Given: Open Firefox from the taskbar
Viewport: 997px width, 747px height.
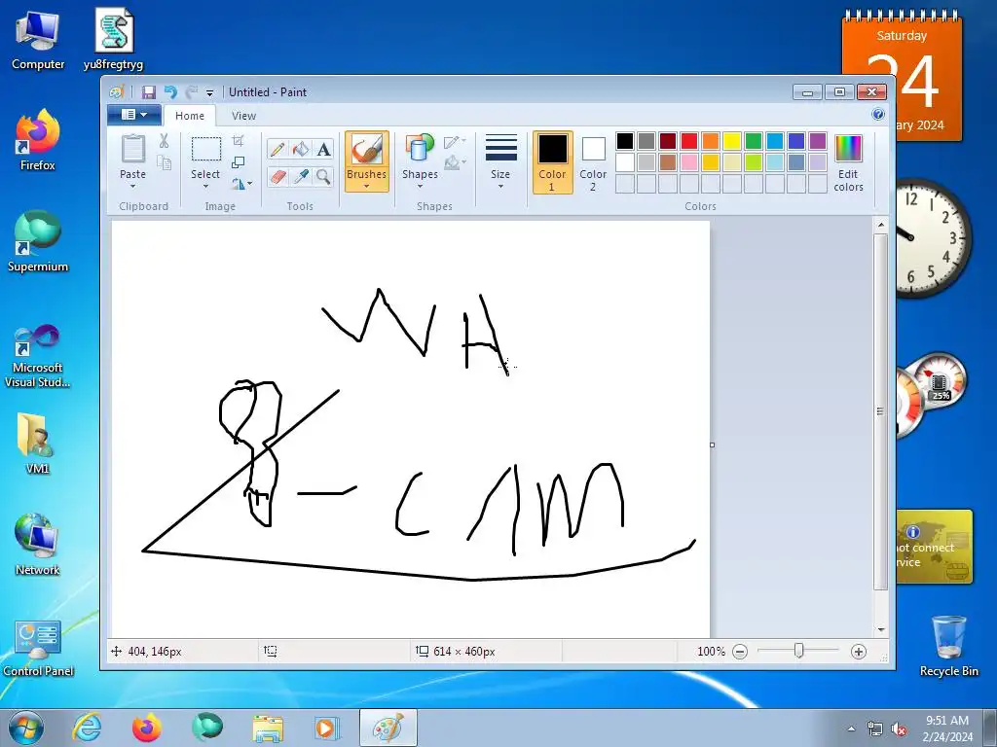Looking at the screenshot, I should tap(147, 728).
